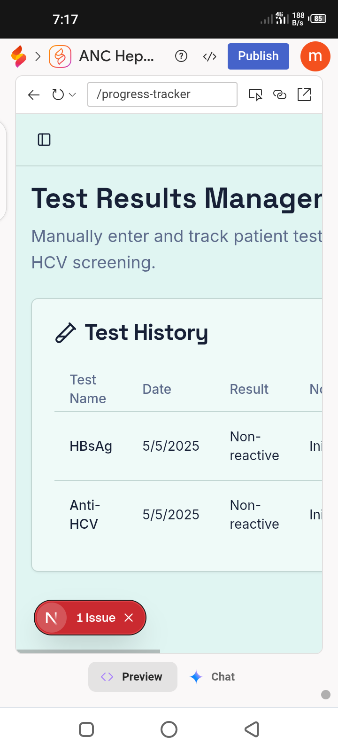
Task: Open the code view icon
Action: [x=209, y=56]
